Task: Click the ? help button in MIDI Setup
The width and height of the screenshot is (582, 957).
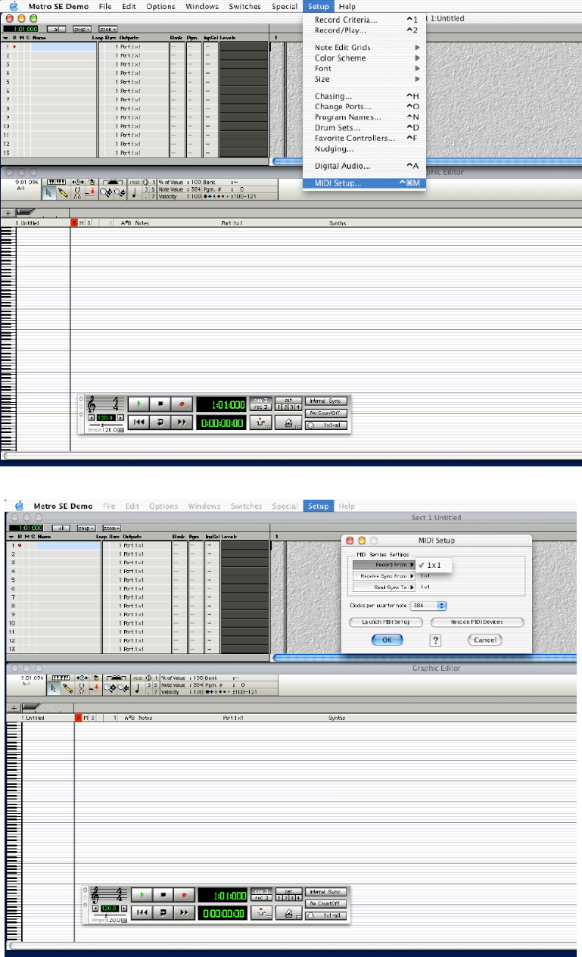Action: [x=435, y=641]
